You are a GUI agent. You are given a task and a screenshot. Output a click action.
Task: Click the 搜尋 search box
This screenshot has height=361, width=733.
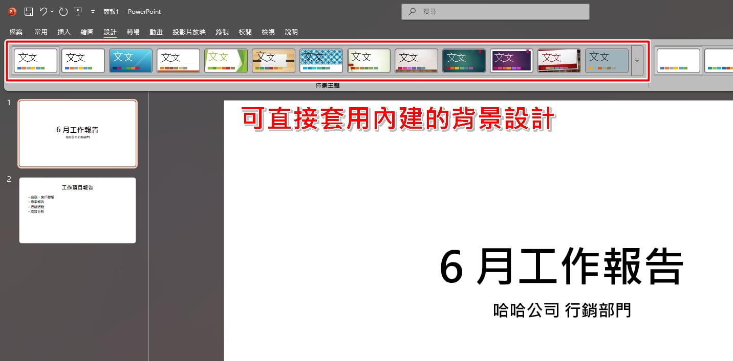pyautogui.click(x=495, y=12)
